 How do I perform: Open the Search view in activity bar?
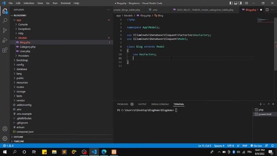5,21
